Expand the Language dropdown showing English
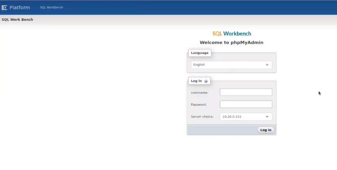 point(231,65)
